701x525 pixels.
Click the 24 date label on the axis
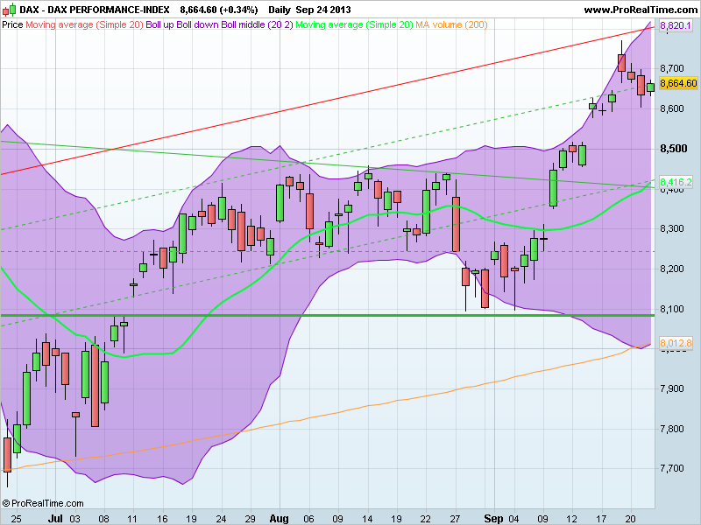coord(221,519)
